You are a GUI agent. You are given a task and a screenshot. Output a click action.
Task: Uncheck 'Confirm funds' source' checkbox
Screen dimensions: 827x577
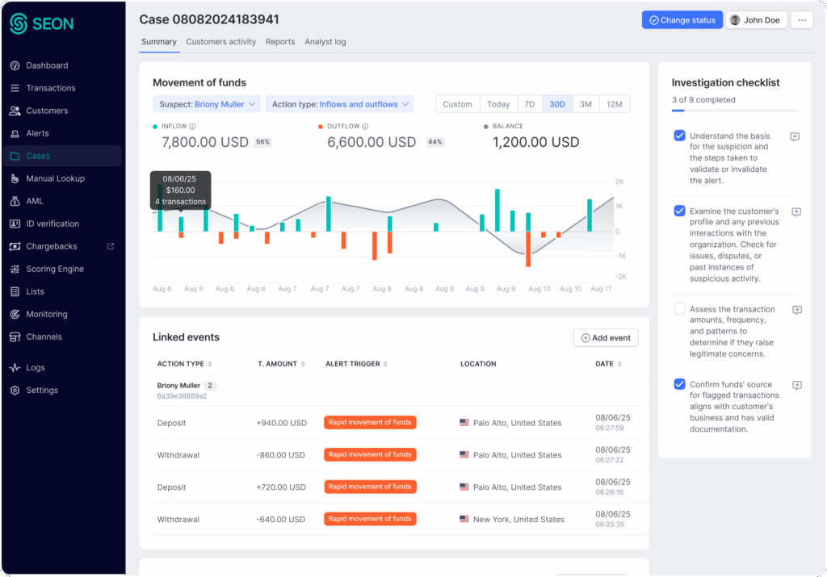pyautogui.click(x=679, y=384)
